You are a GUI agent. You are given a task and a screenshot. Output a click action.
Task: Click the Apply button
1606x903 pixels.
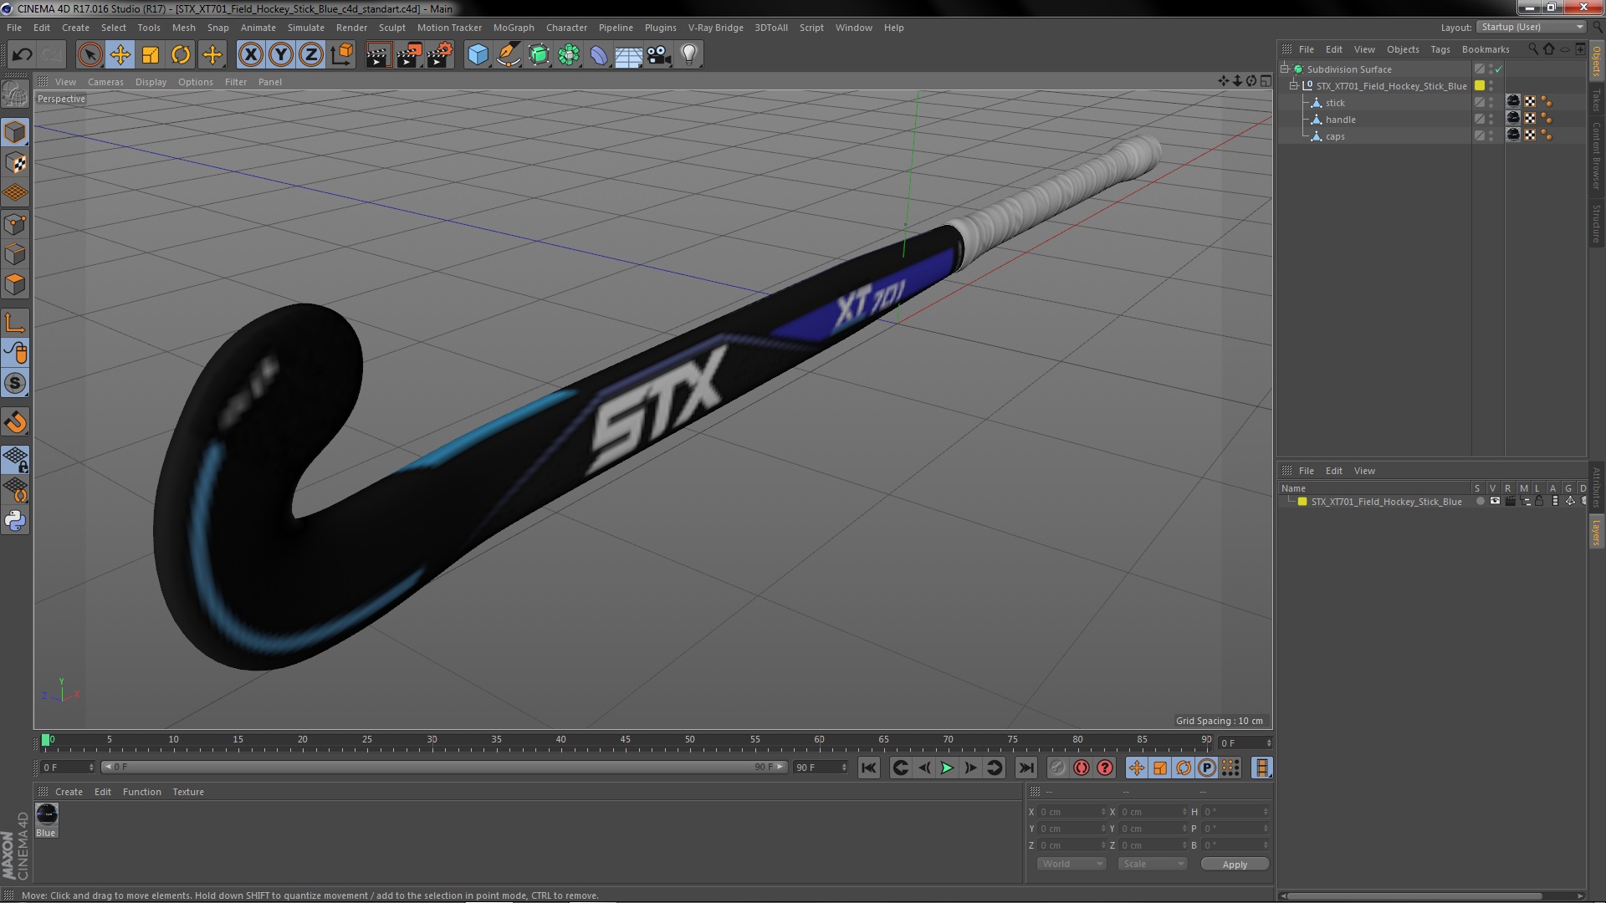[x=1235, y=864]
